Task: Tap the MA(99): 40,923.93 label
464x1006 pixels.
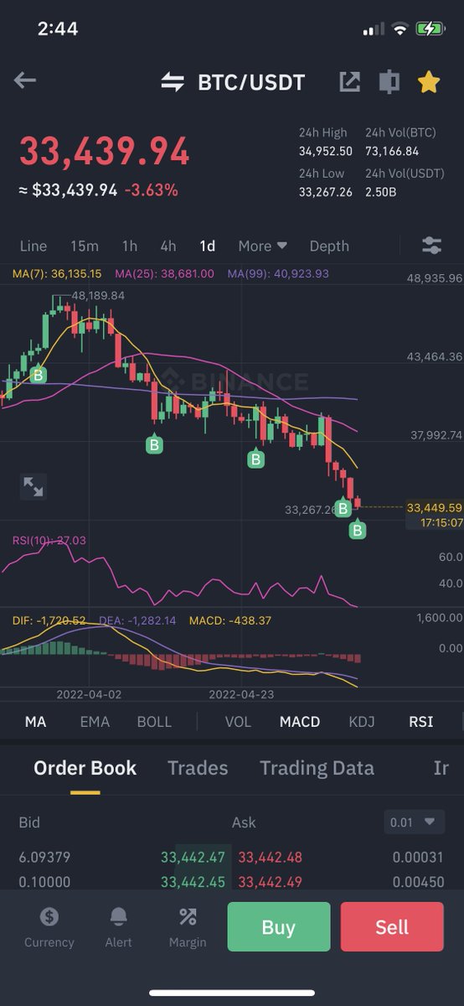Action: [x=278, y=273]
